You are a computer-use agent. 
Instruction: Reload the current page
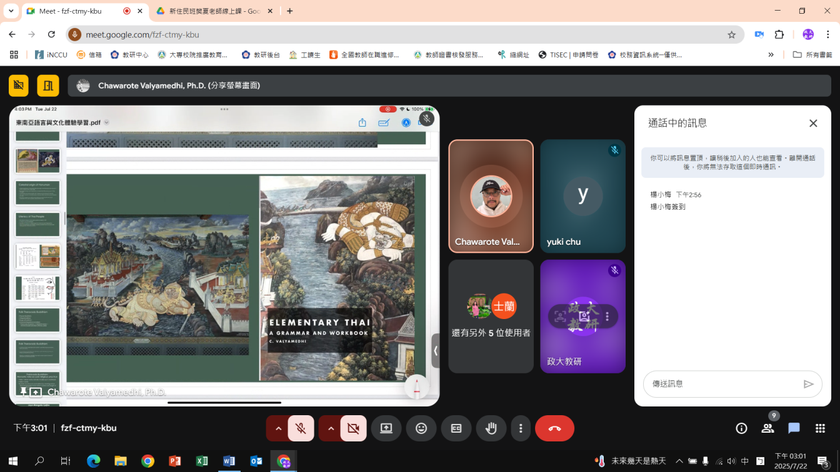click(x=52, y=34)
